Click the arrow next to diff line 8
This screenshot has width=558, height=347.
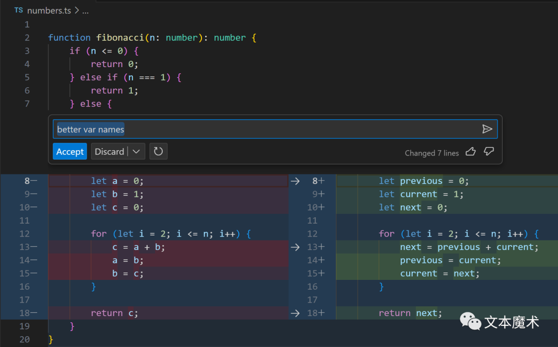click(x=295, y=181)
